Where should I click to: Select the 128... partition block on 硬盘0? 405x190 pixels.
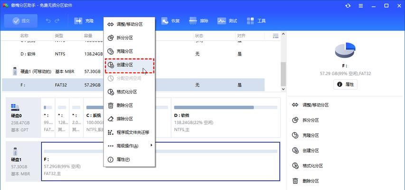tap(62, 117)
